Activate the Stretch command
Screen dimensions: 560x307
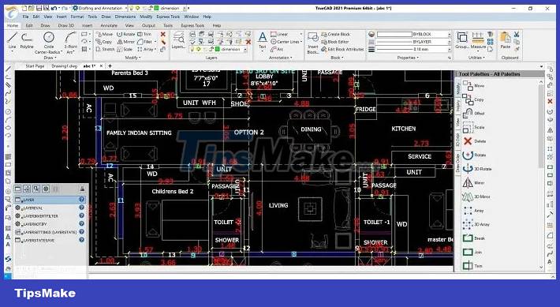tap(106, 49)
